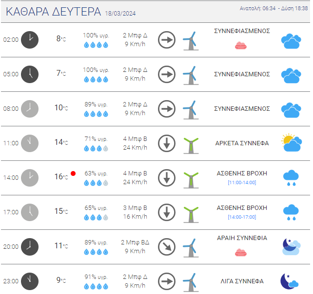Screen dimensions: 313x294
Task: Click the red dot next to 16°C
Action: (73, 173)
